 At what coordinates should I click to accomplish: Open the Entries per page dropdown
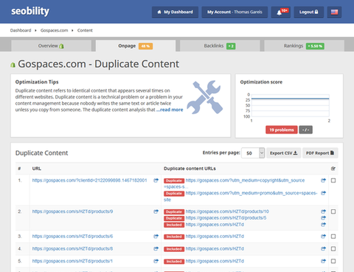coord(253,153)
